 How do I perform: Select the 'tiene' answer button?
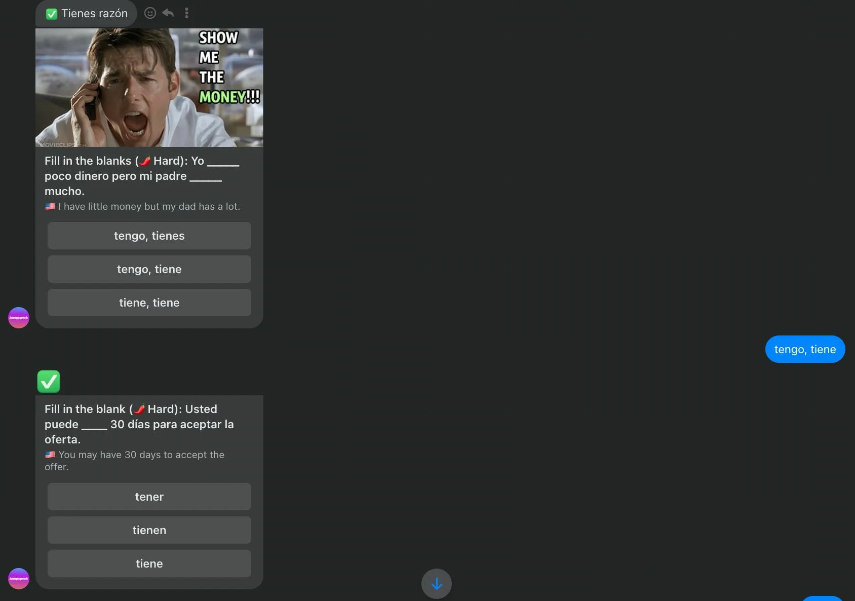coord(149,564)
